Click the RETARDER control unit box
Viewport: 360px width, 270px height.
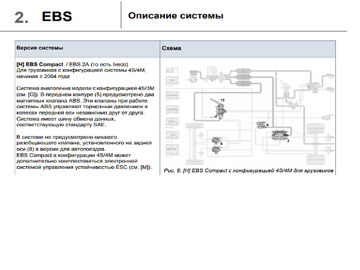coord(172,95)
